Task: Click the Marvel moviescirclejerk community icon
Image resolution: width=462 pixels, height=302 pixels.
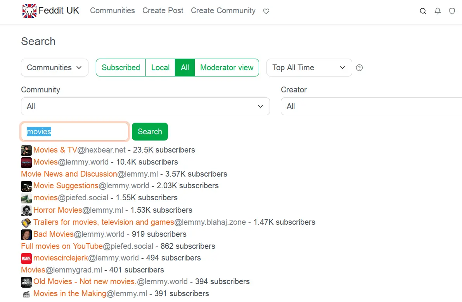Action: 26,258
